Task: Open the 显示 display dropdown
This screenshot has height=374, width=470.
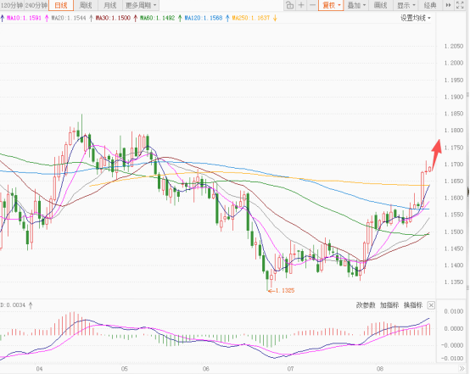Action: click(x=406, y=5)
